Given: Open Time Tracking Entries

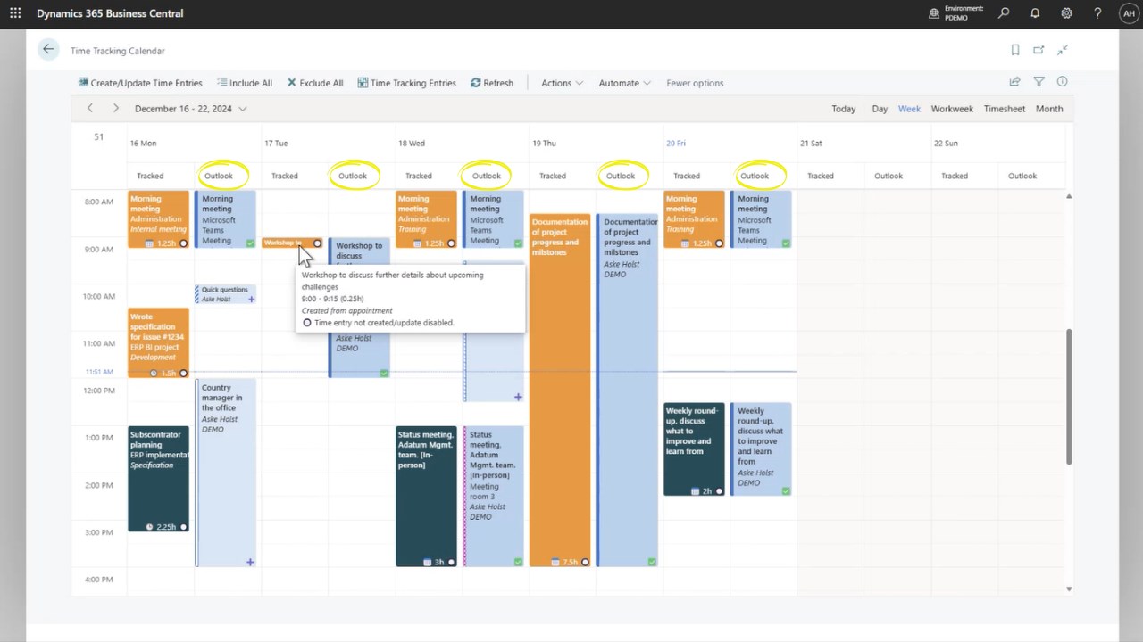Looking at the screenshot, I should (406, 83).
